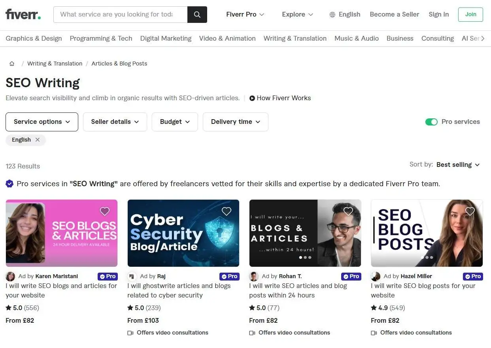The width and height of the screenshot is (491, 348).
Task: Save Rohan T.'s gig using heart icon
Action: pos(348,211)
